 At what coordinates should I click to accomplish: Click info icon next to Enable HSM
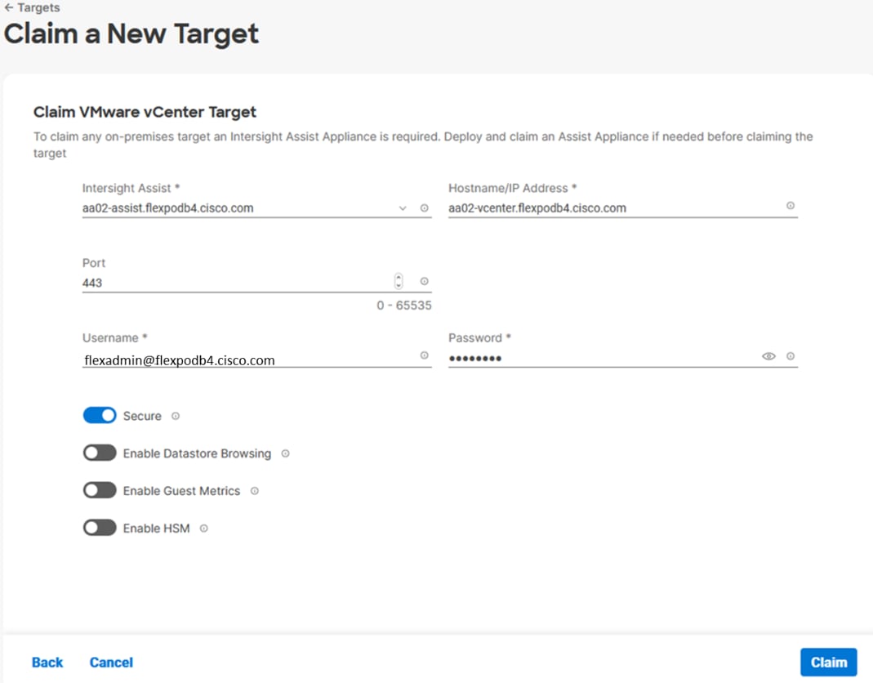pos(204,528)
